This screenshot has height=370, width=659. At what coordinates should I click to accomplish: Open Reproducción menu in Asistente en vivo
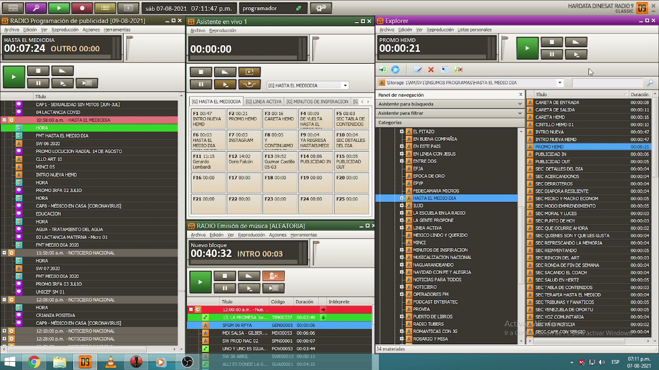click(222, 30)
